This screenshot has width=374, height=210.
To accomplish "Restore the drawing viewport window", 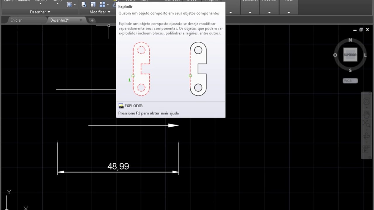I will pyautogui.click(x=361, y=30).
